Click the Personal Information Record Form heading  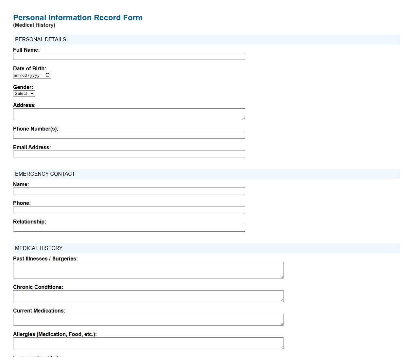pos(77,18)
